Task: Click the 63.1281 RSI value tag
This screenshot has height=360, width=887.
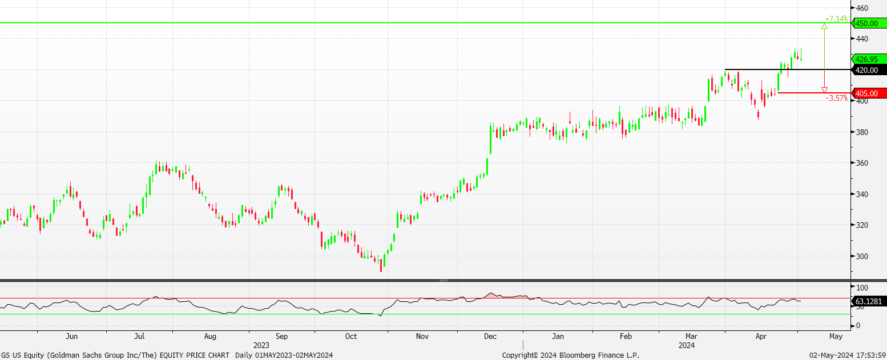Action: point(869,301)
